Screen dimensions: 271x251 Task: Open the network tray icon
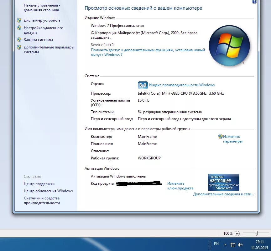[x=233, y=245]
